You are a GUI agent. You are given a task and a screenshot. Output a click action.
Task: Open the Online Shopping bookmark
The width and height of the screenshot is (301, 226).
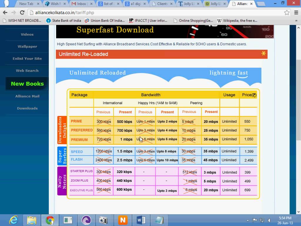pos(193,21)
